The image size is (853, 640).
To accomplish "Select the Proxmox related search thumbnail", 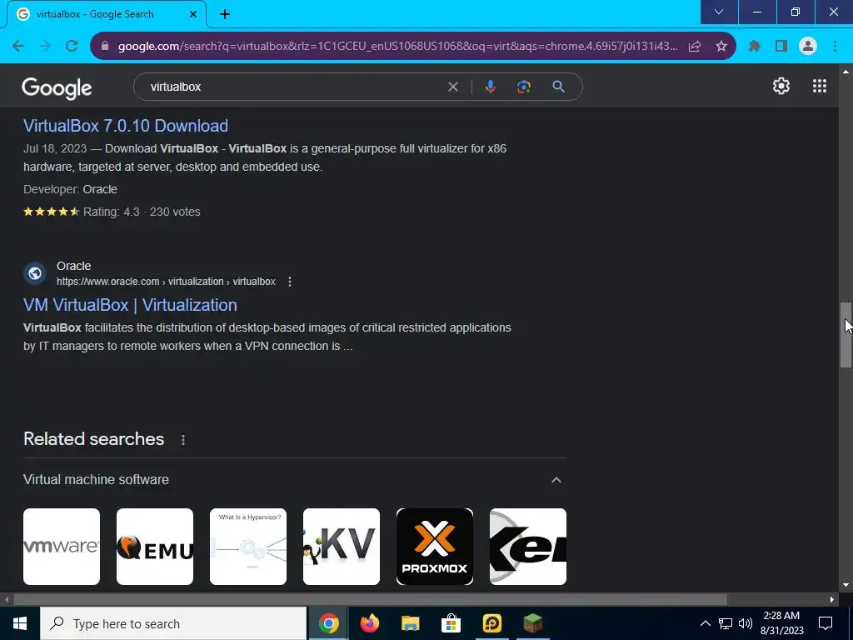I will click(x=435, y=547).
